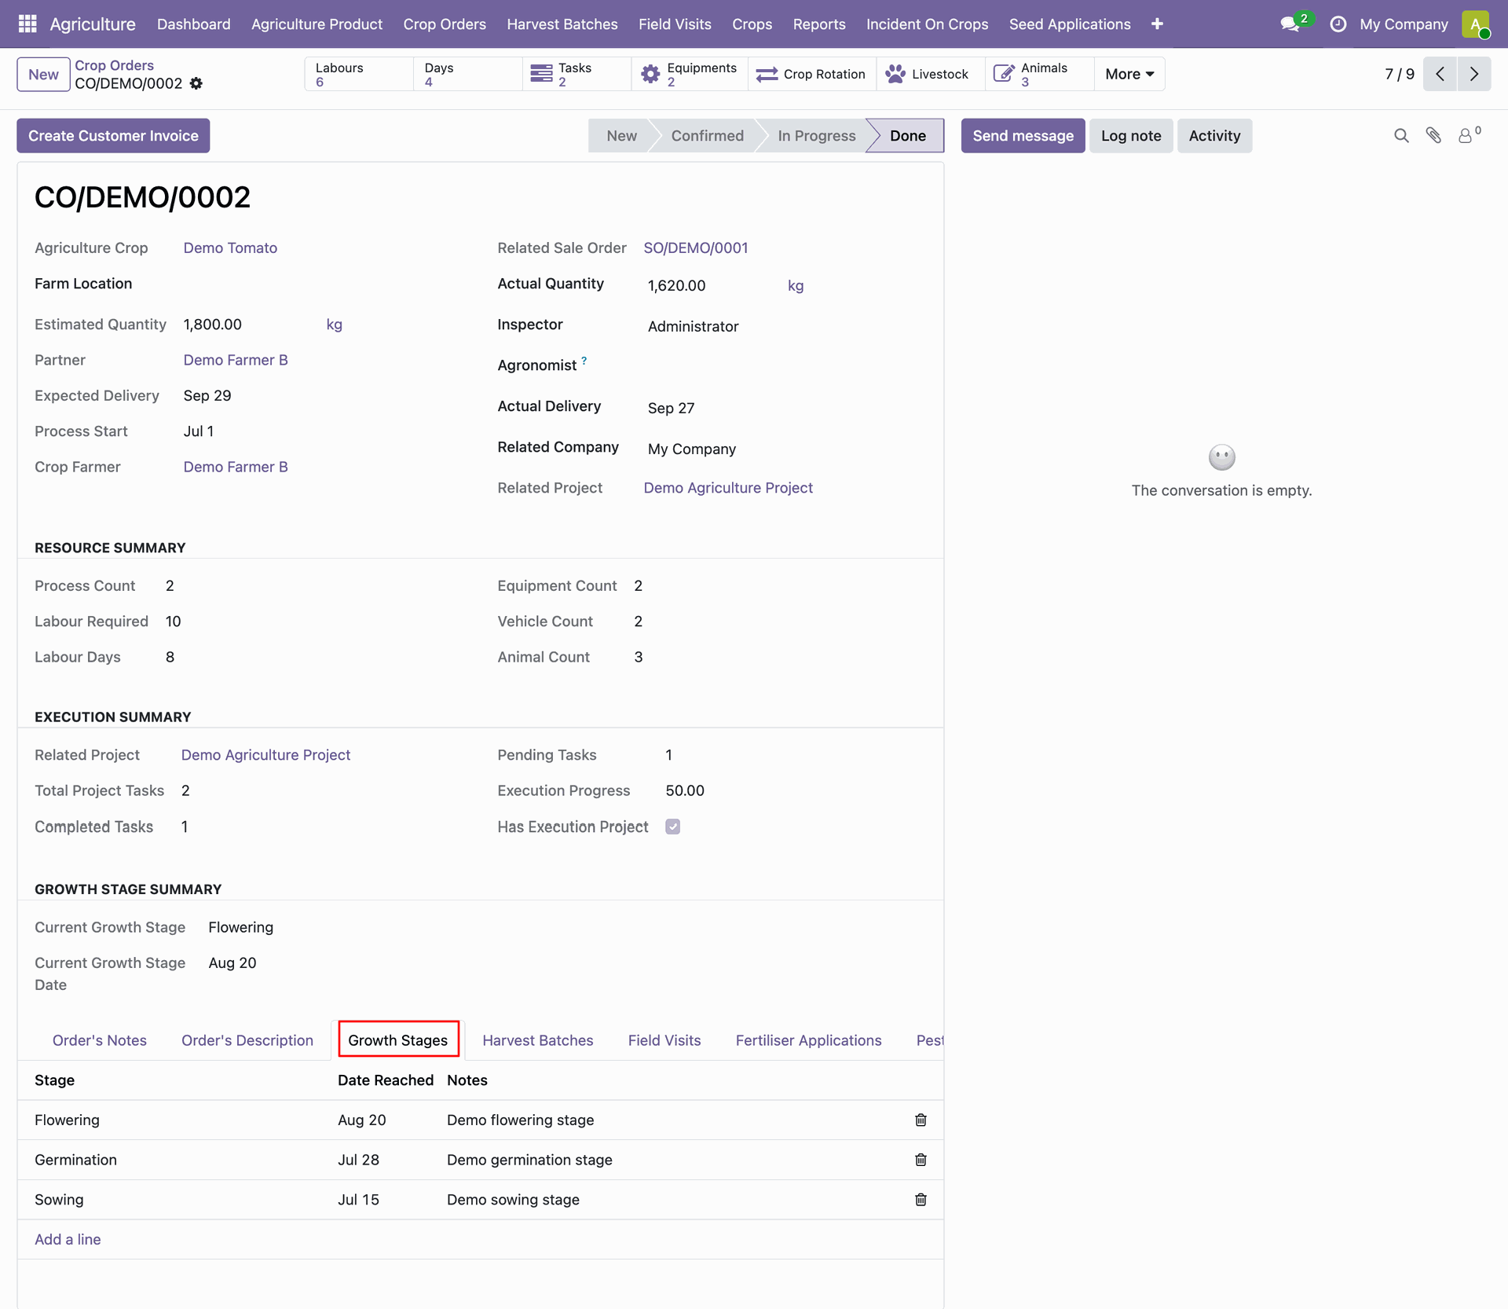Screen dimensions: 1508x1309
Task: Go to previous record arrow
Action: coord(1440,74)
